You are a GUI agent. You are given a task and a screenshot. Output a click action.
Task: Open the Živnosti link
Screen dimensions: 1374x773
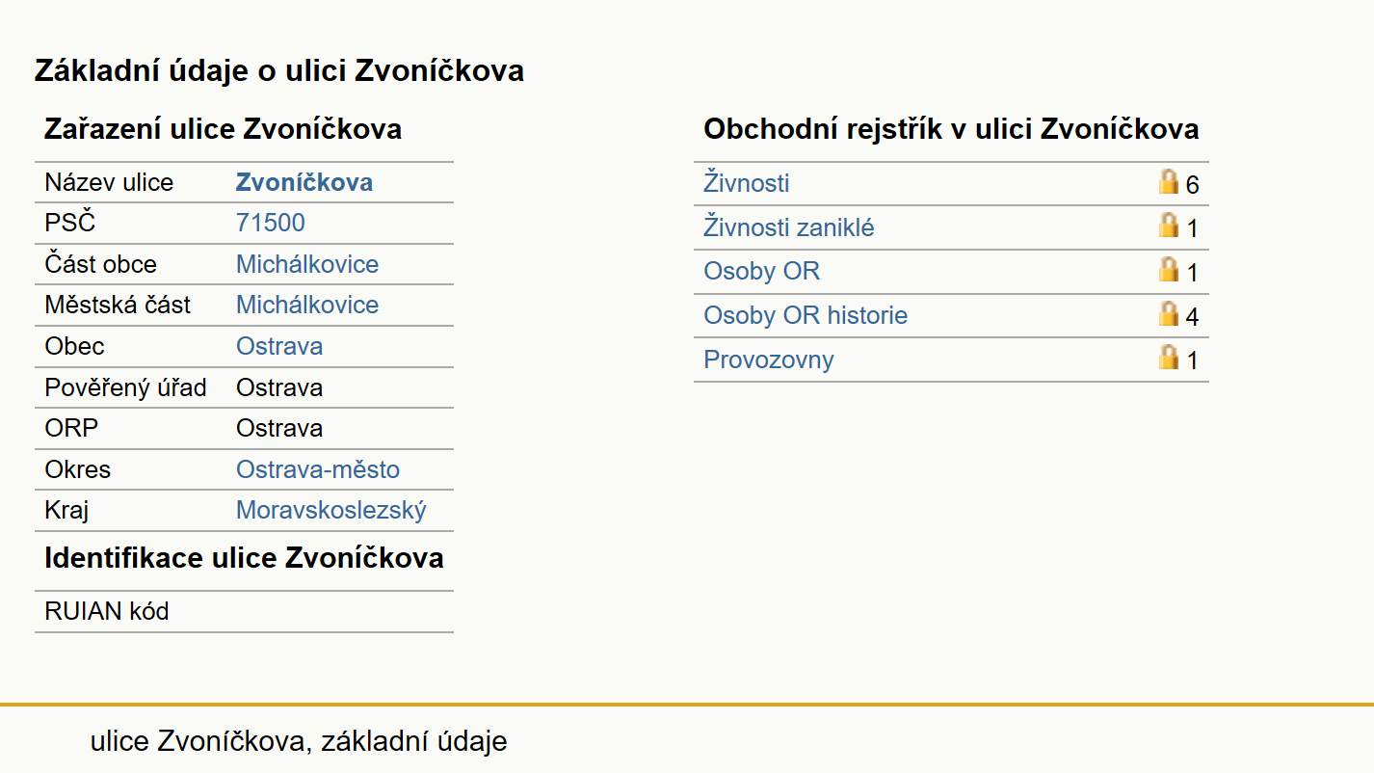pos(747,183)
